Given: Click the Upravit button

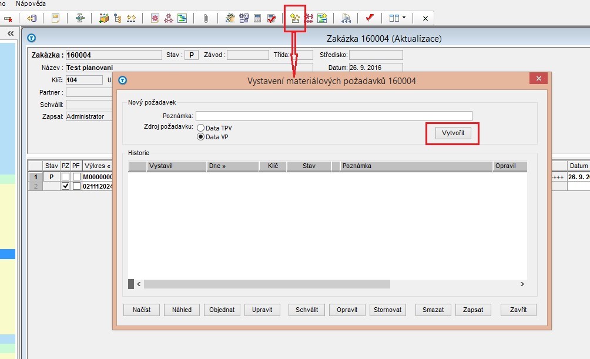Looking at the screenshot, I should (262, 310).
